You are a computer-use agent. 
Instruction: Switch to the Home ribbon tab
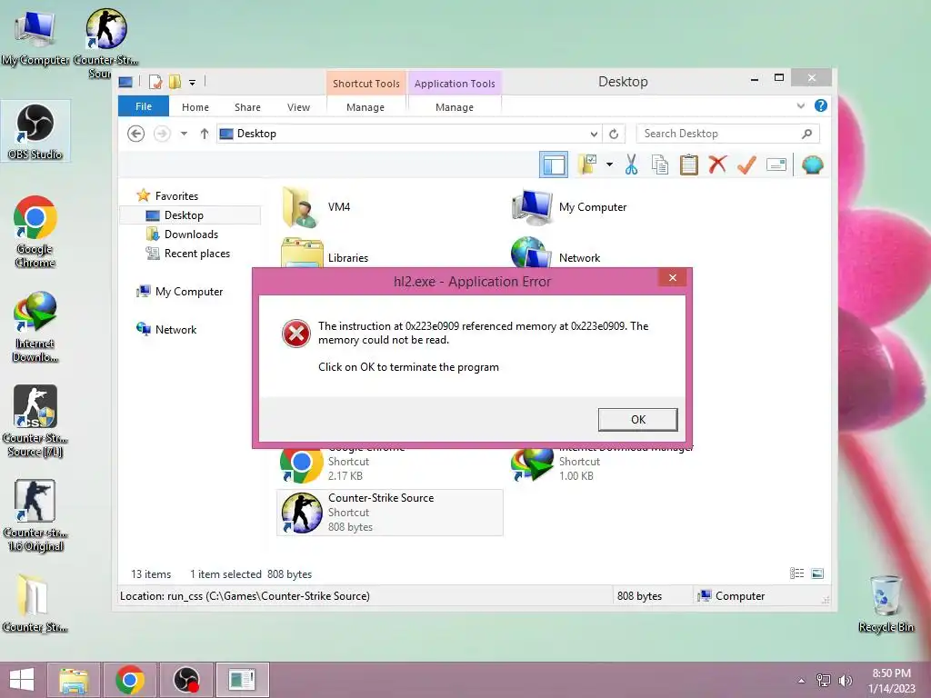195,107
